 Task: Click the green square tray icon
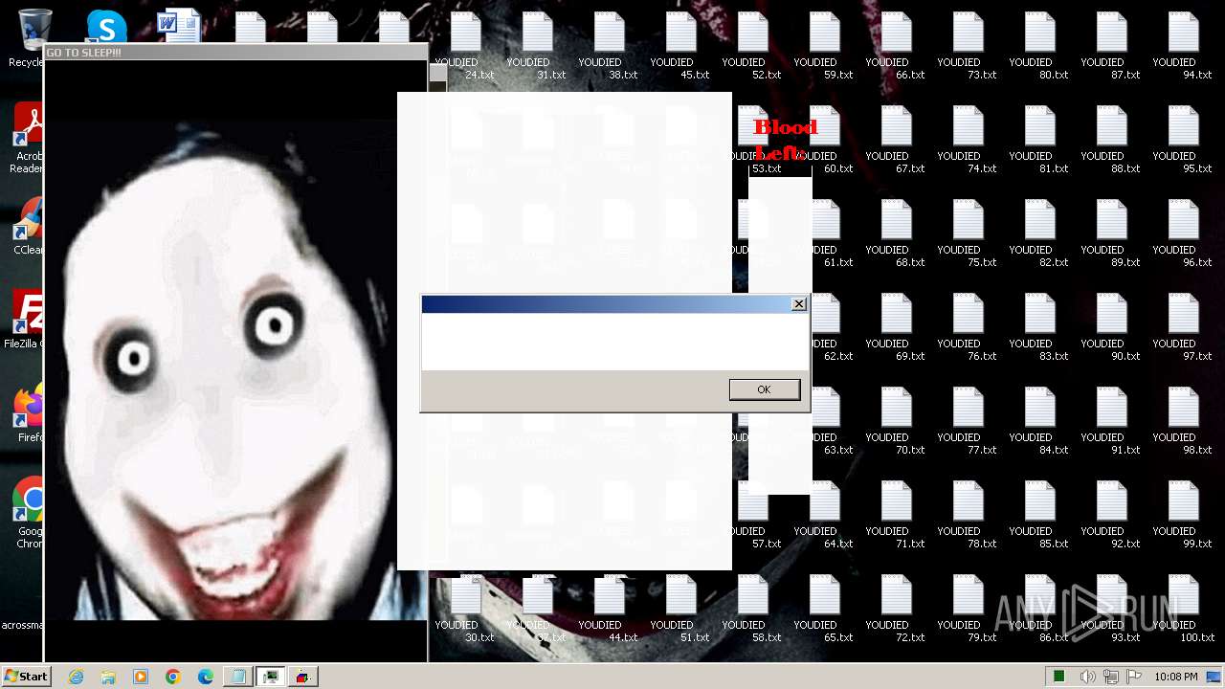tap(1059, 677)
